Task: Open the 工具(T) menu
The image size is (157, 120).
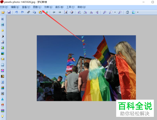Action: click(70, 7)
